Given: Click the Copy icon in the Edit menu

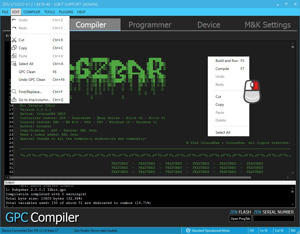Looking at the screenshot, I should pos(14,48).
